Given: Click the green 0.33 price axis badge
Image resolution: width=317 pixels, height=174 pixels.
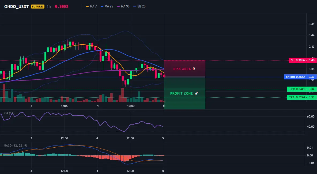Looking at the screenshot, I should (x=311, y=98).
